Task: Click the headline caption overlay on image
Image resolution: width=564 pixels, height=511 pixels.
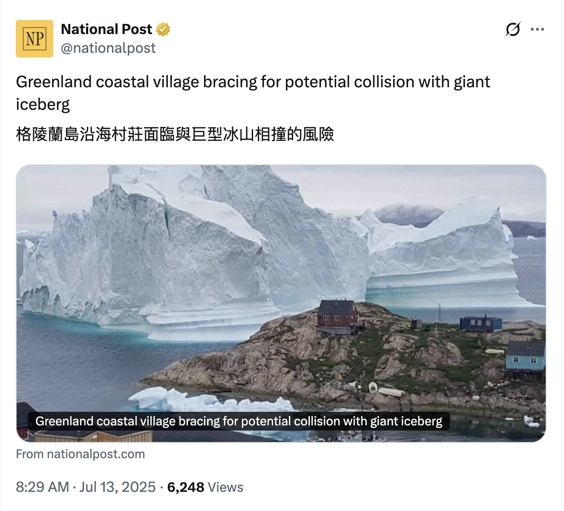Action: coord(239,421)
